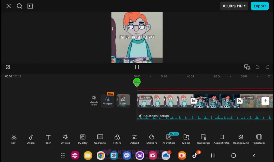Open the blue Messages app
This screenshot has height=162, width=274.
coord(127,155)
